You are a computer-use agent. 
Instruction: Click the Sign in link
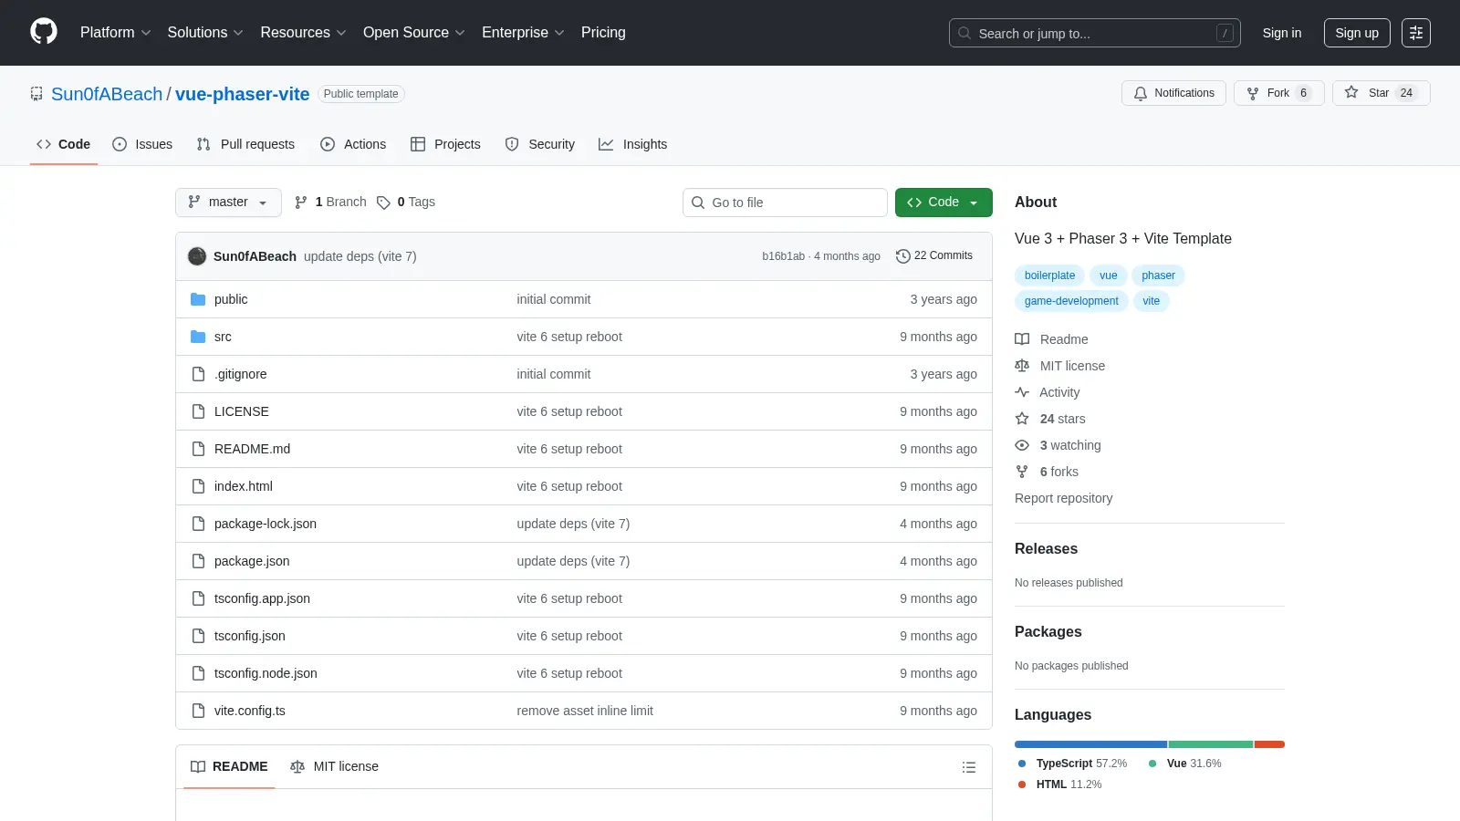coord(1282,33)
